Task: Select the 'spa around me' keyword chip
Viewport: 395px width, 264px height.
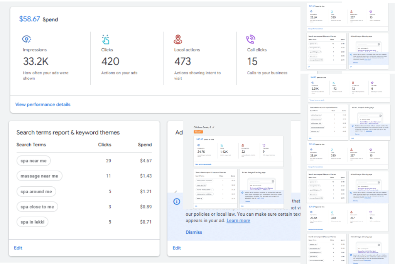Action: pos(36,192)
